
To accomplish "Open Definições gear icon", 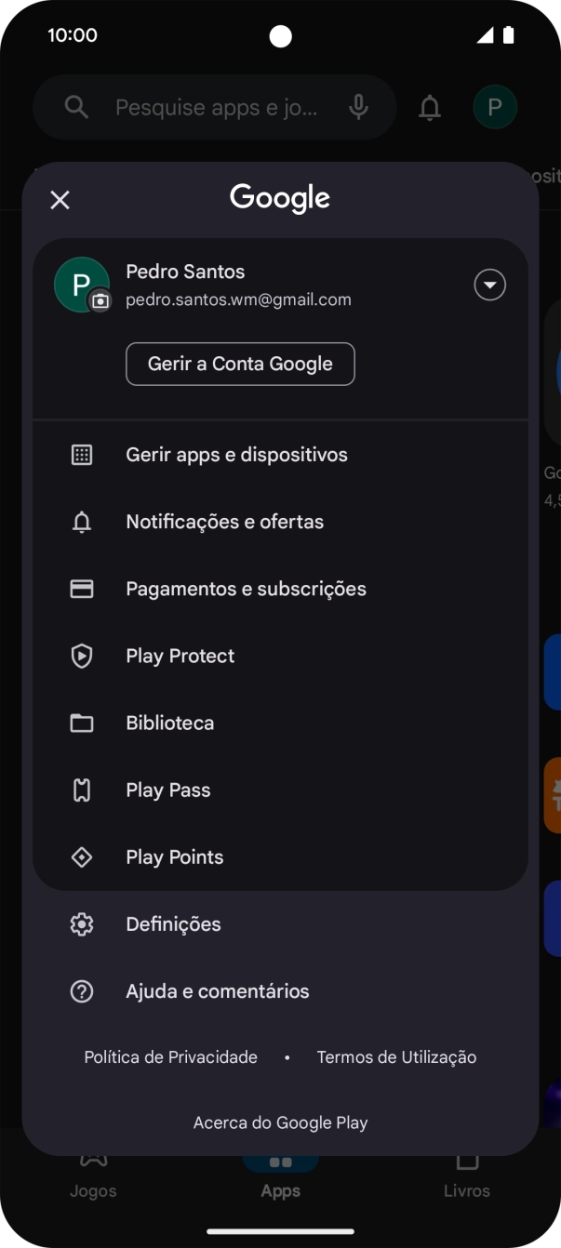I will [x=82, y=923].
